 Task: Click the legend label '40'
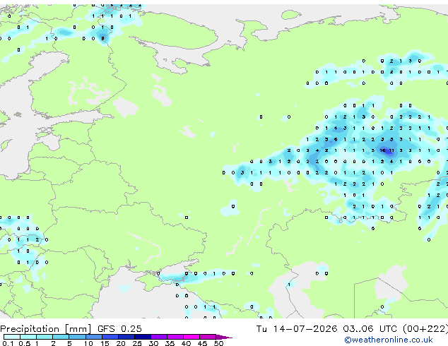click(186, 343)
